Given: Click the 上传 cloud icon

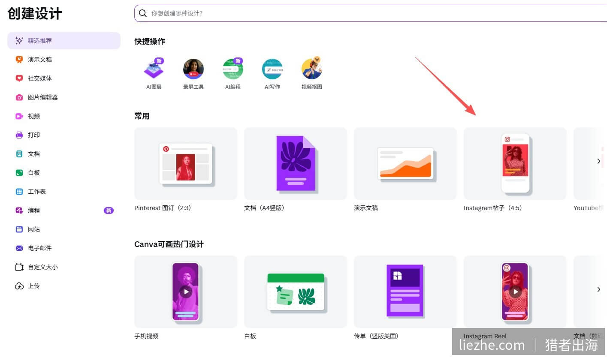Looking at the screenshot, I should click(x=19, y=286).
